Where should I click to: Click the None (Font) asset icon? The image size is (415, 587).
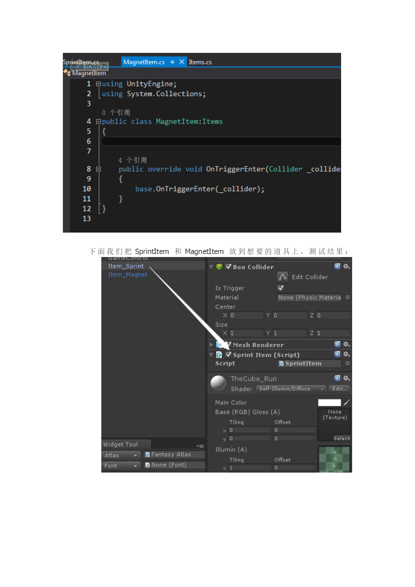point(147,465)
